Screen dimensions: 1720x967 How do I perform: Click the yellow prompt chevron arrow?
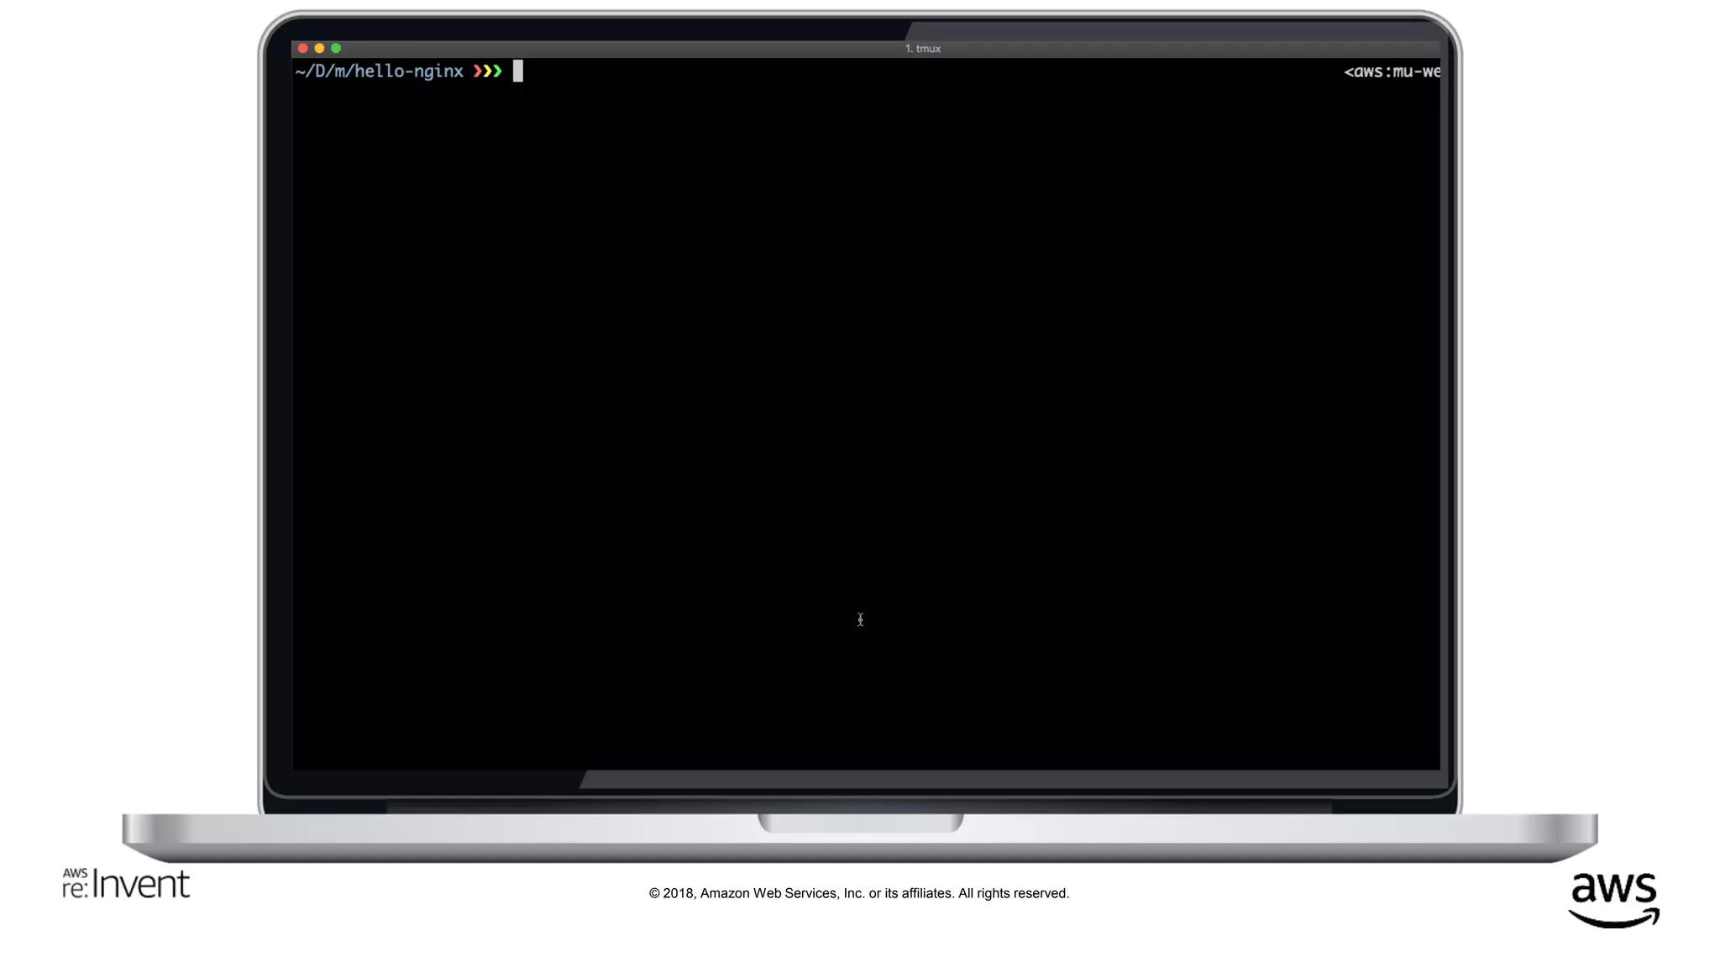(487, 71)
